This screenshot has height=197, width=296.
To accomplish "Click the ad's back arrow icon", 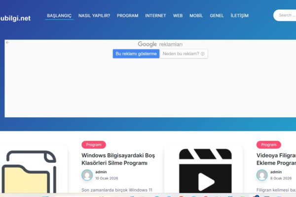I will (x=7, y=42).
